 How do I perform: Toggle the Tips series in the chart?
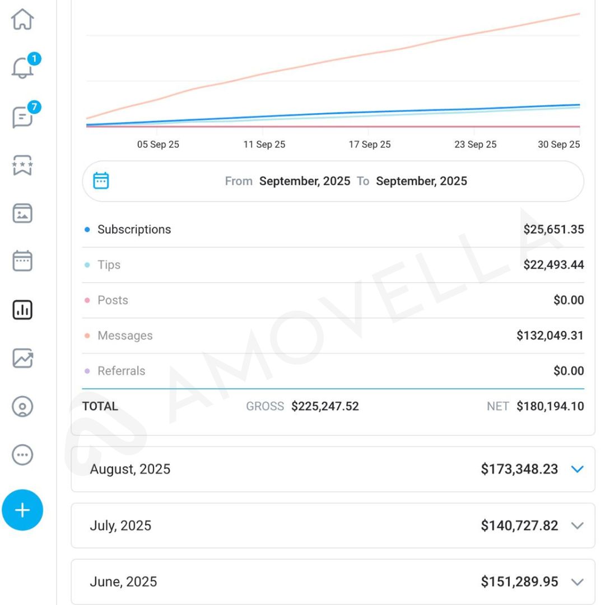109,265
